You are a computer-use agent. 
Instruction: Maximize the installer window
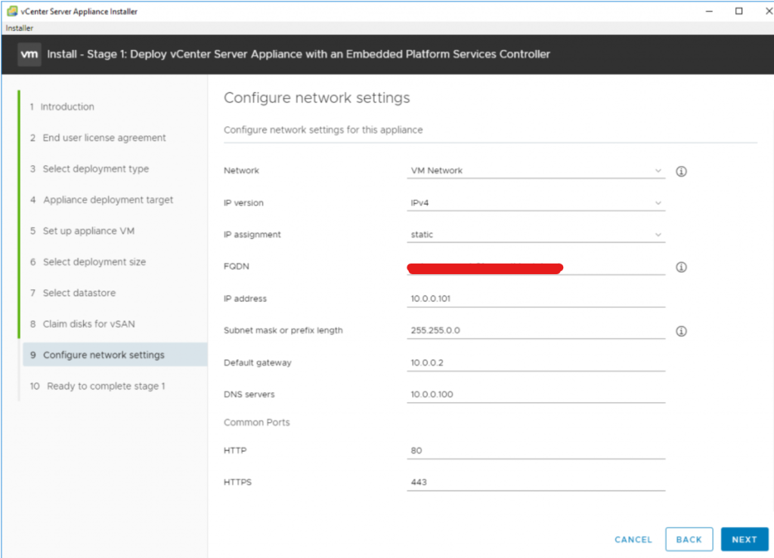click(739, 11)
